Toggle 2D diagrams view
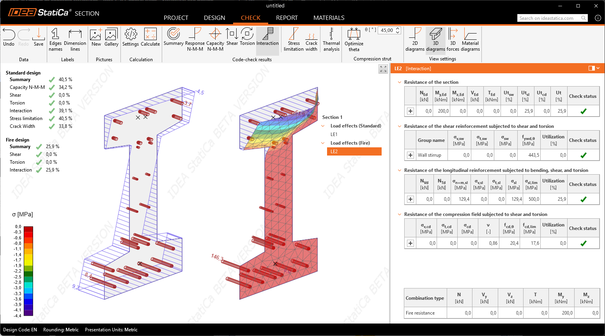Screen dimensions: 605x336 click(x=415, y=40)
